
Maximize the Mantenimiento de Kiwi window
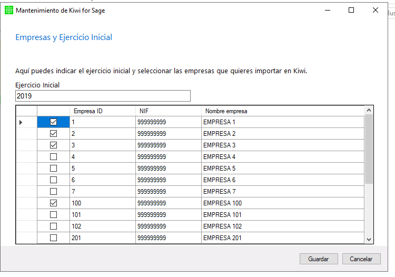click(351, 10)
